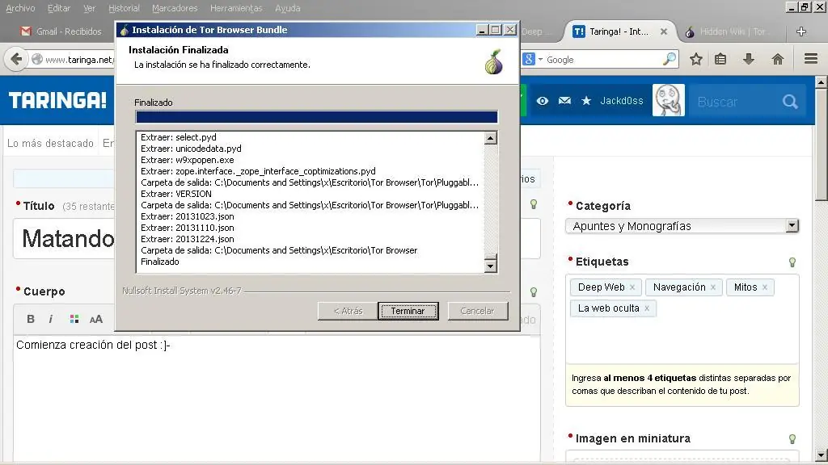Click the Cancelar button in the installer
The image size is (828, 465).
click(477, 311)
